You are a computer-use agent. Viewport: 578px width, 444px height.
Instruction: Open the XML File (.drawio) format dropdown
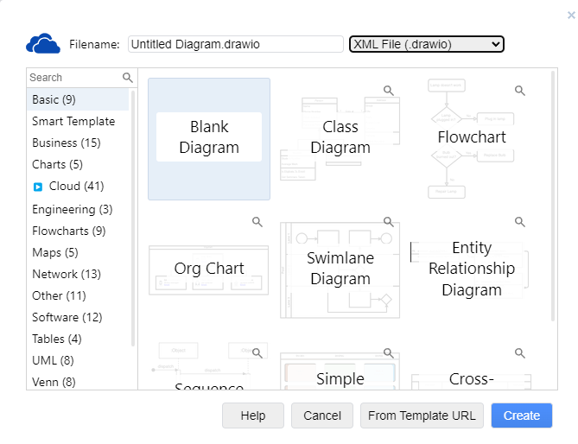tap(427, 44)
